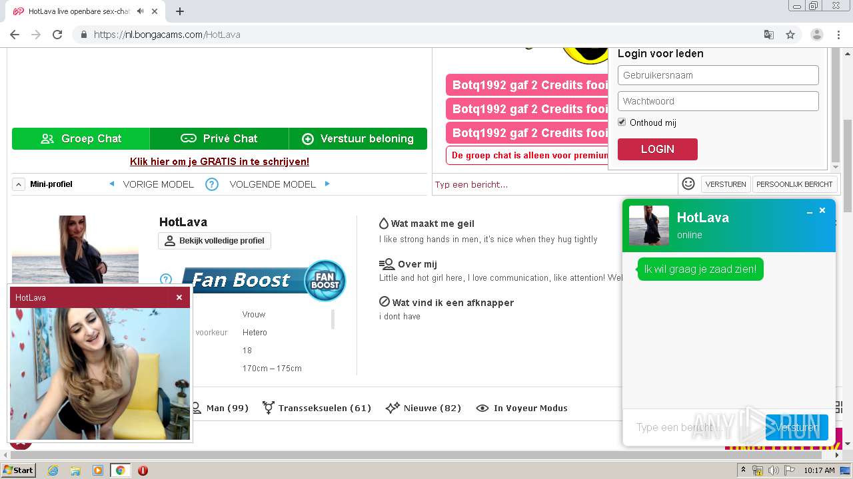853x479 pixels.
Task: Close the HotLava mini video popup
Action: click(x=179, y=297)
